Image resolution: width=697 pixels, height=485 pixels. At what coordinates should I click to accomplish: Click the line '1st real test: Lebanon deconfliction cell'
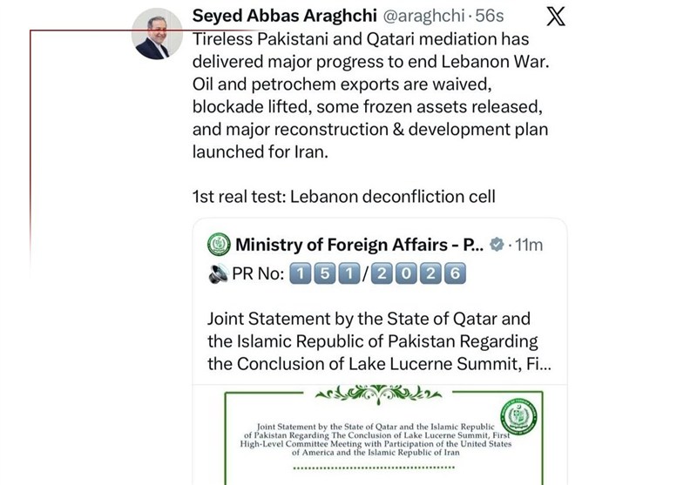343,196
